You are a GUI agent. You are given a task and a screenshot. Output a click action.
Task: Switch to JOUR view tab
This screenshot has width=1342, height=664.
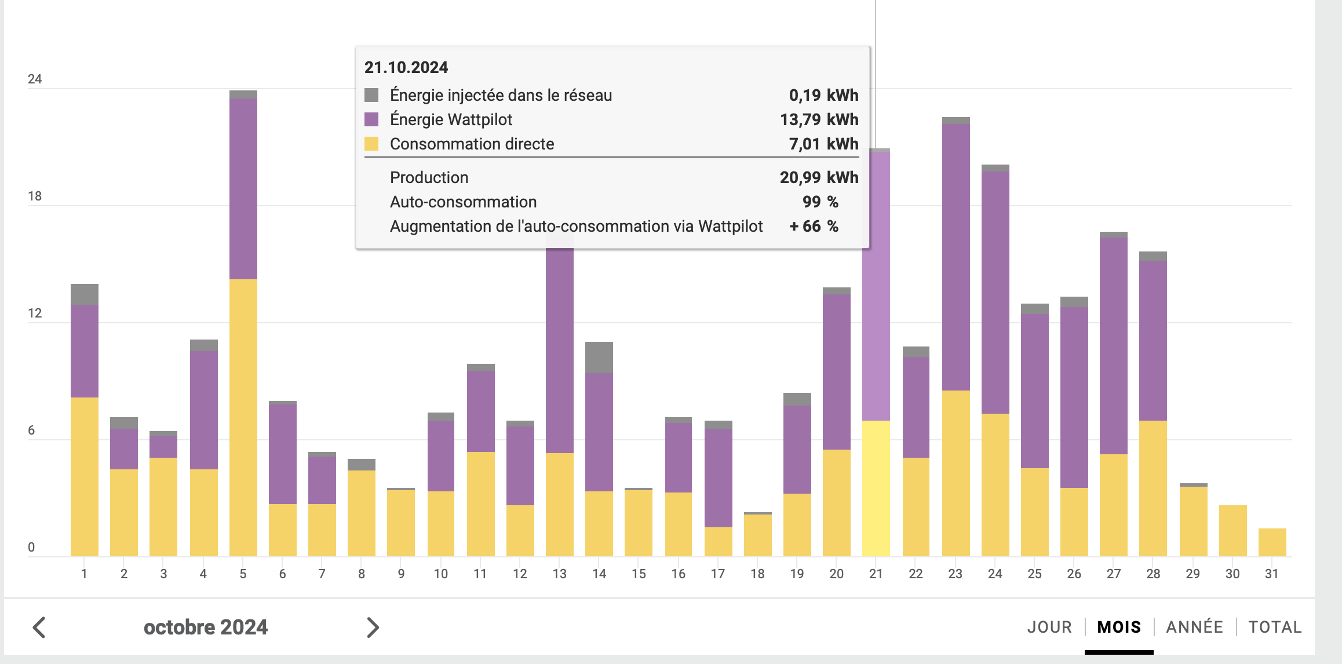click(1049, 627)
